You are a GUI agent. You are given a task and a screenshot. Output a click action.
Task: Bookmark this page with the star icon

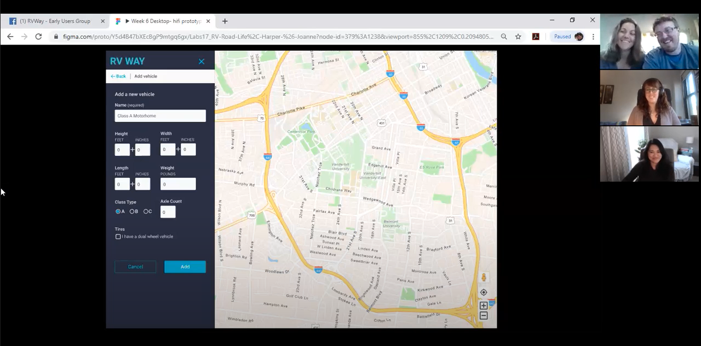(518, 37)
